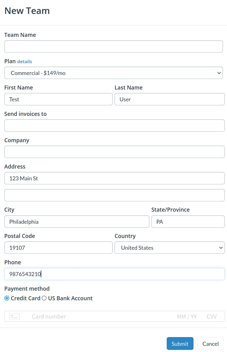Cancel the new team form
This screenshot has width=227, height=352.
click(x=210, y=344)
